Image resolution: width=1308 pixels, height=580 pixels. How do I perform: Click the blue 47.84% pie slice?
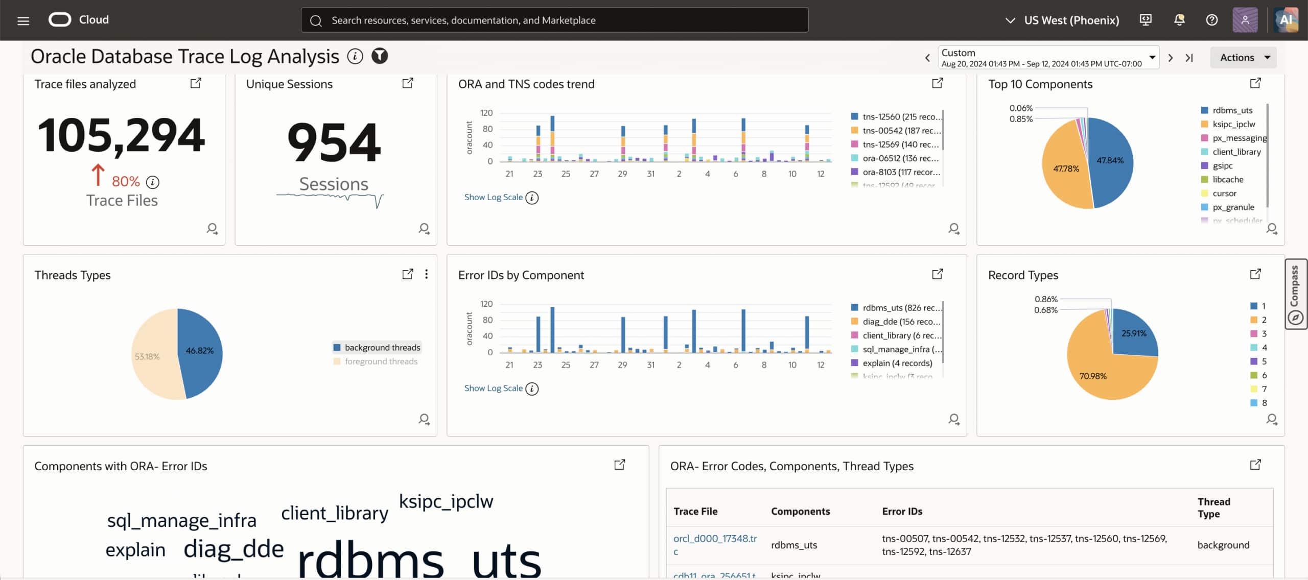(1111, 163)
